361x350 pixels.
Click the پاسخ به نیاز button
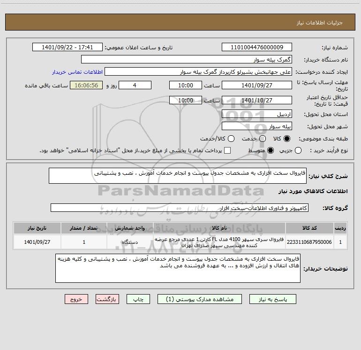[273, 299]
